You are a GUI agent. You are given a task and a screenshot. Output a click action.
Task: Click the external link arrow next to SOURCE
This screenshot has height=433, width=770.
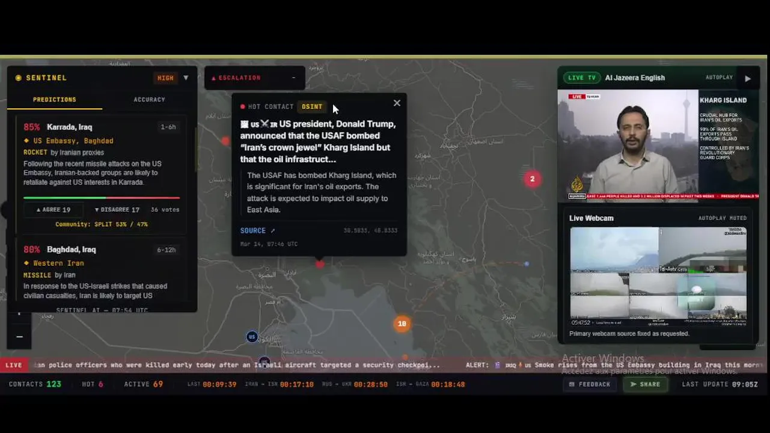coord(273,230)
